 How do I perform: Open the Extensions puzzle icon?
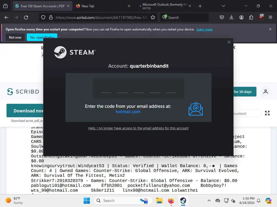[251, 18]
